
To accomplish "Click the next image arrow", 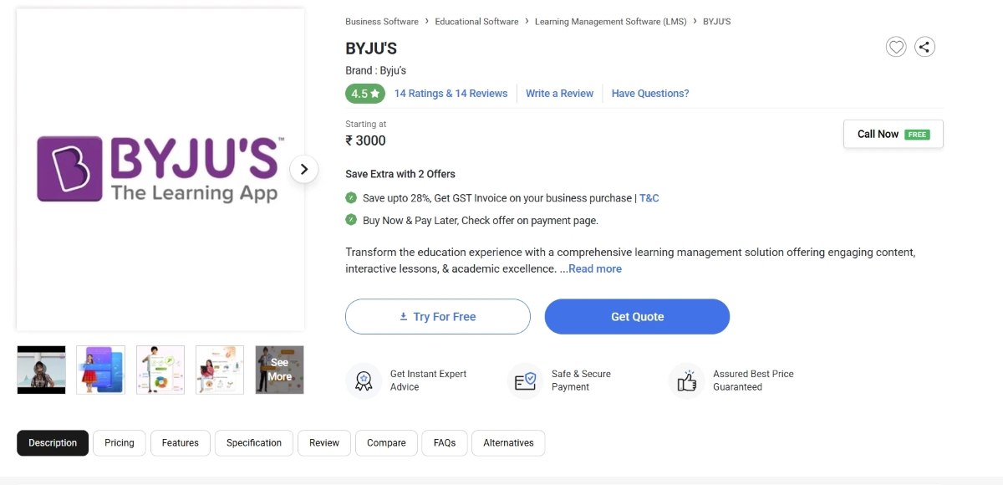I will (x=304, y=169).
